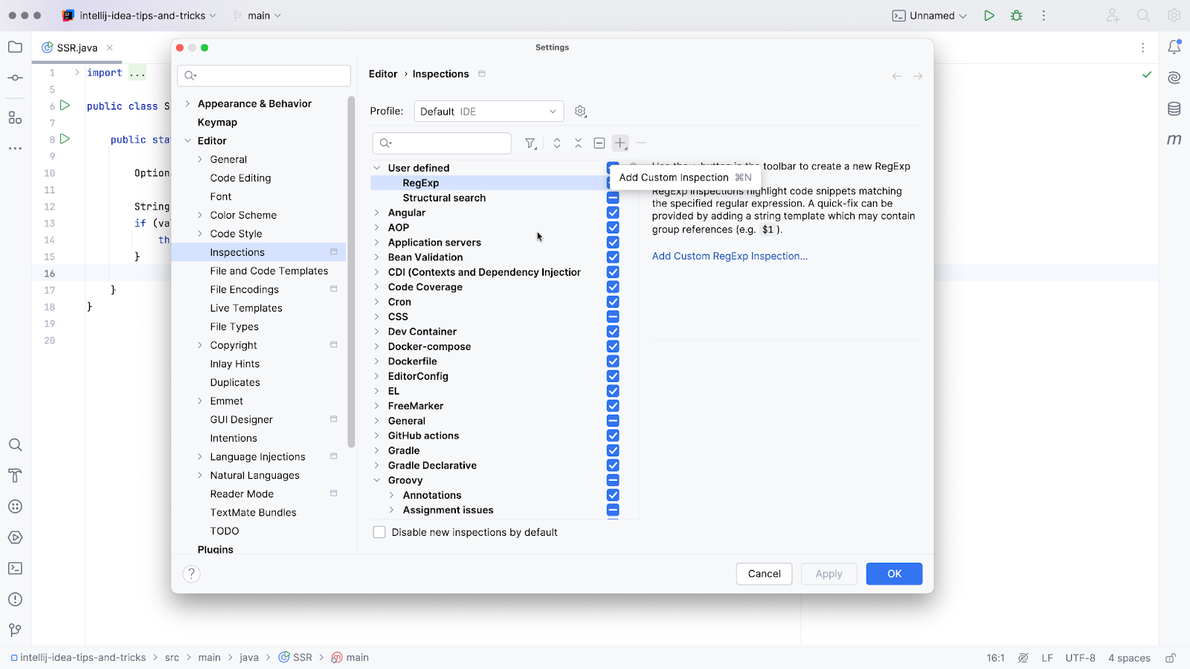Run the Unnamed configuration with play button
Screen dimensions: 1190x669
[989, 16]
